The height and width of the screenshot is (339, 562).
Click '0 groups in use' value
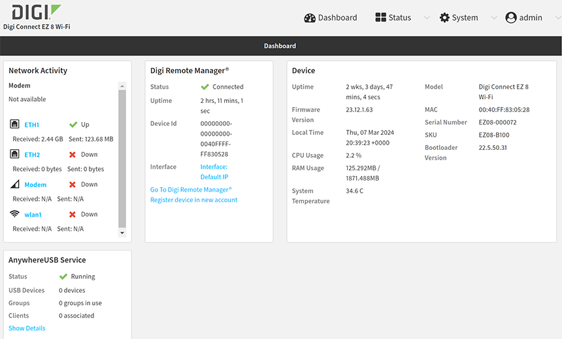click(x=80, y=303)
